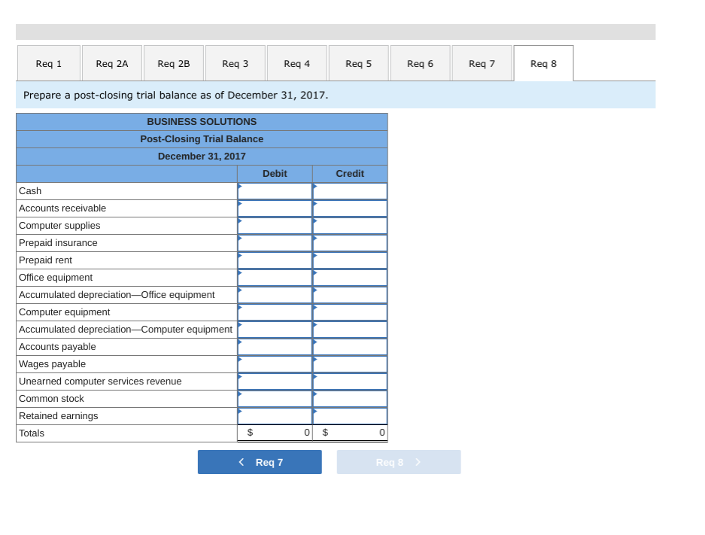705x535 pixels.
Task: Select Accounts payable credit field
Action: click(350, 347)
